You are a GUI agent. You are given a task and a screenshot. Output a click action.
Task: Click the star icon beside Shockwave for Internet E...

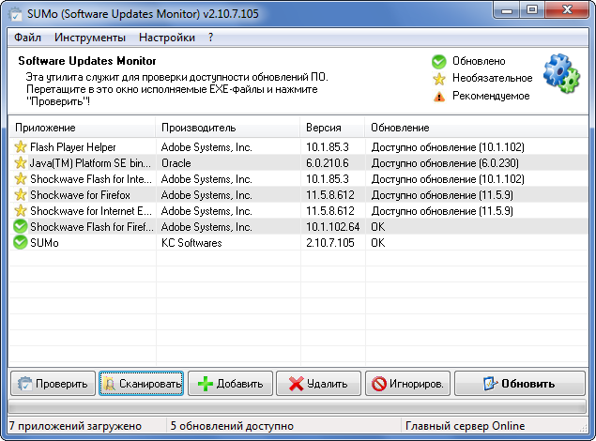tap(21, 211)
